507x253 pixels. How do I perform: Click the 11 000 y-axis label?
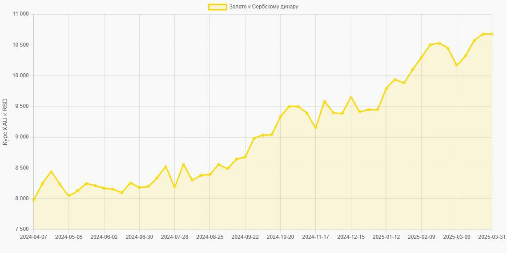click(19, 14)
